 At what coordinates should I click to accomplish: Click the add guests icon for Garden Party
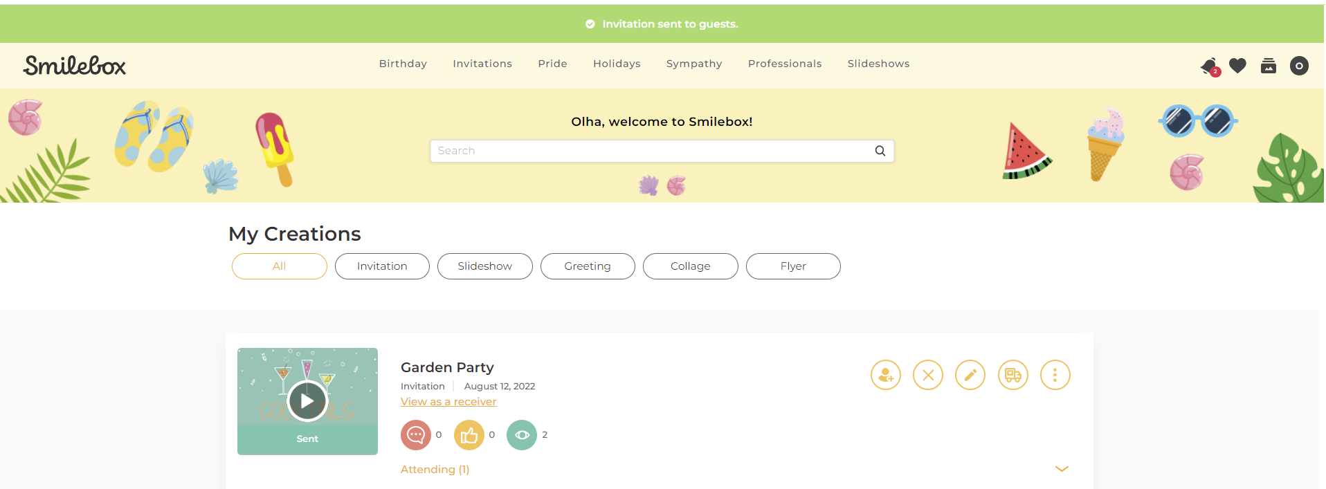click(x=886, y=375)
